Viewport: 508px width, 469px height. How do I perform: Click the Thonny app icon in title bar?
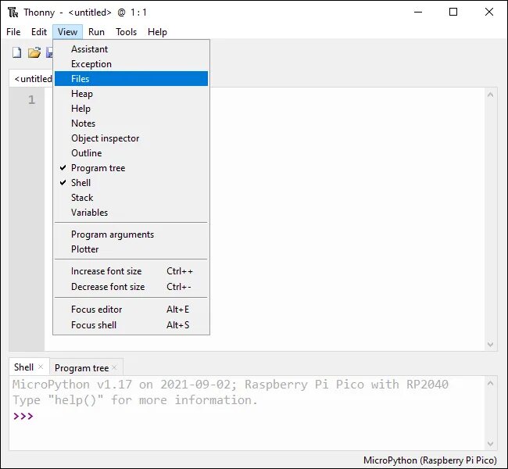[x=13, y=13]
